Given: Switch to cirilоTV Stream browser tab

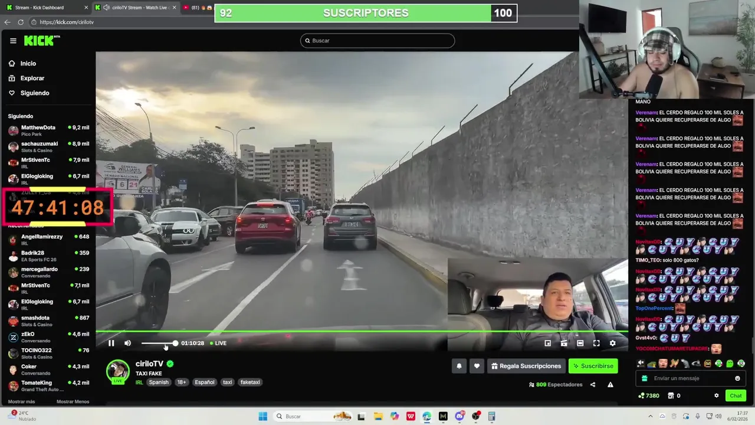Looking at the screenshot, I should tap(136, 8).
